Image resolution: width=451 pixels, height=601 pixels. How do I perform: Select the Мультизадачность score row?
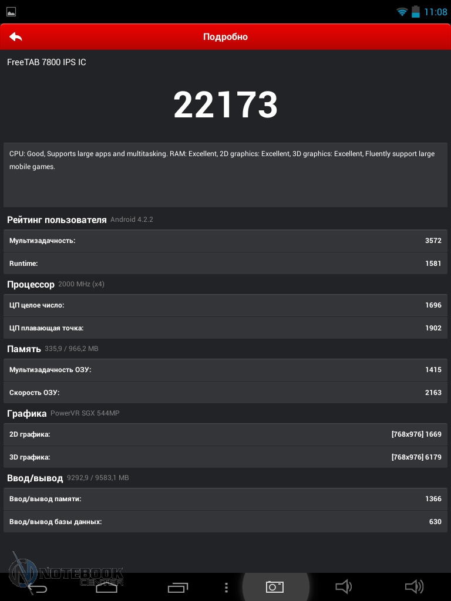click(x=225, y=241)
